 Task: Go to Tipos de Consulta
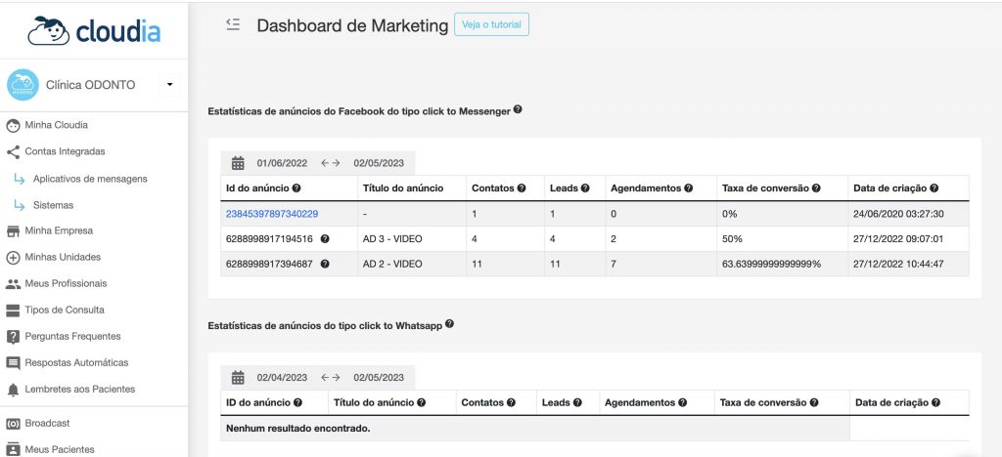[64, 311]
